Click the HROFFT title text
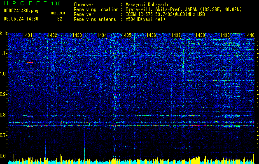The image size is (259, 164). [26, 4]
